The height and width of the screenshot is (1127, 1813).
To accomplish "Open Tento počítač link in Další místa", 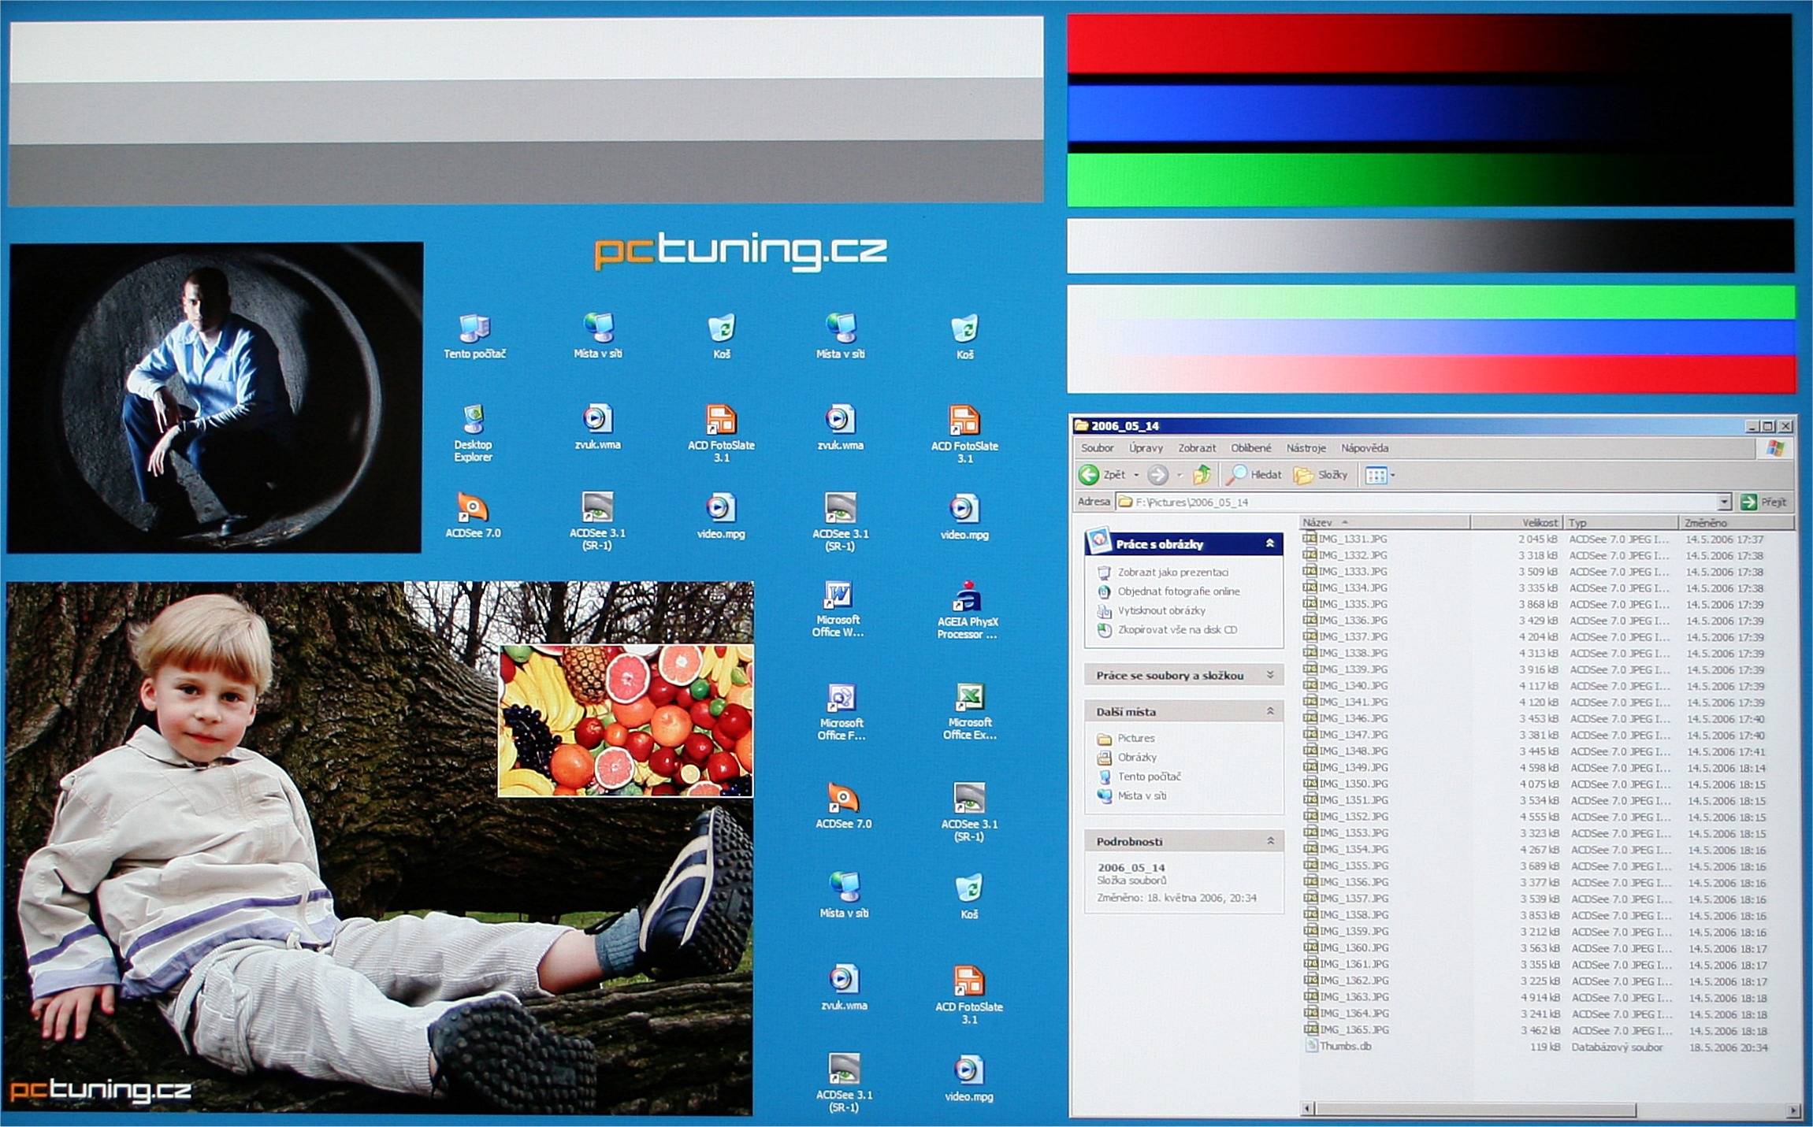I will 1149,777.
